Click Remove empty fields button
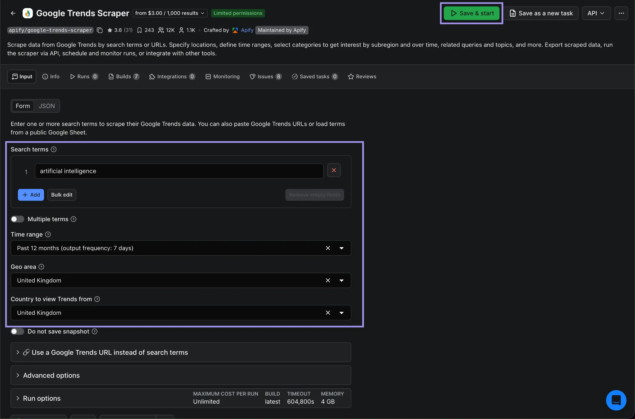 click(x=314, y=195)
